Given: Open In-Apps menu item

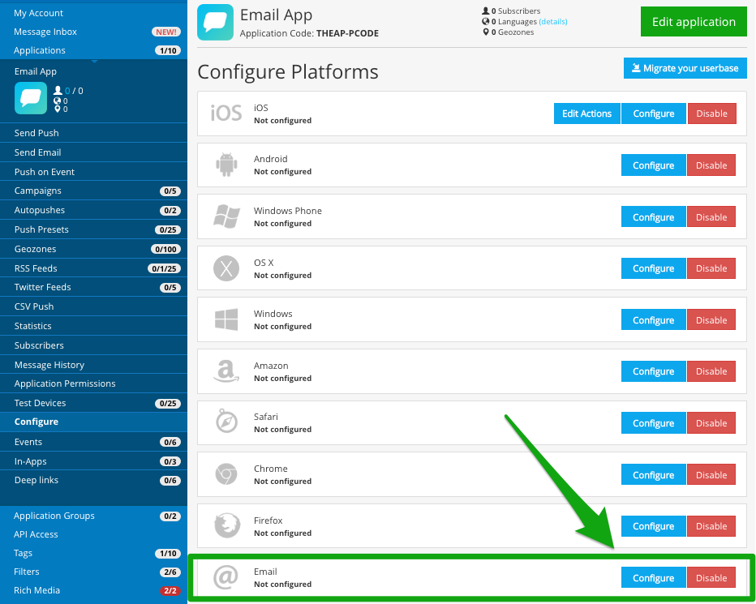Looking at the screenshot, I should tap(93, 460).
